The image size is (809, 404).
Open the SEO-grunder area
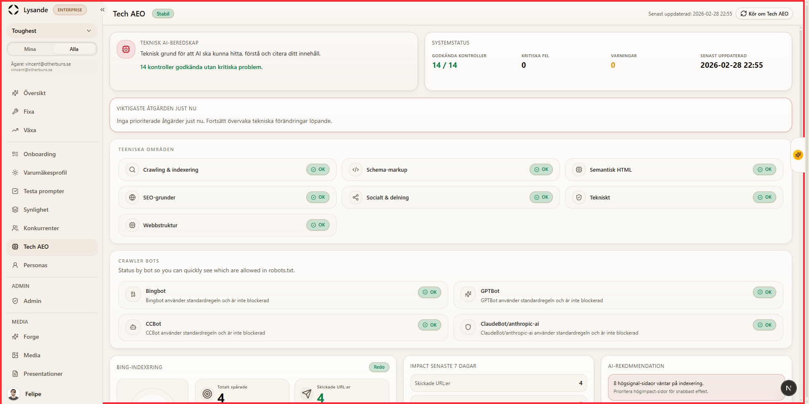pyautogui.click(x=228, y=197)
